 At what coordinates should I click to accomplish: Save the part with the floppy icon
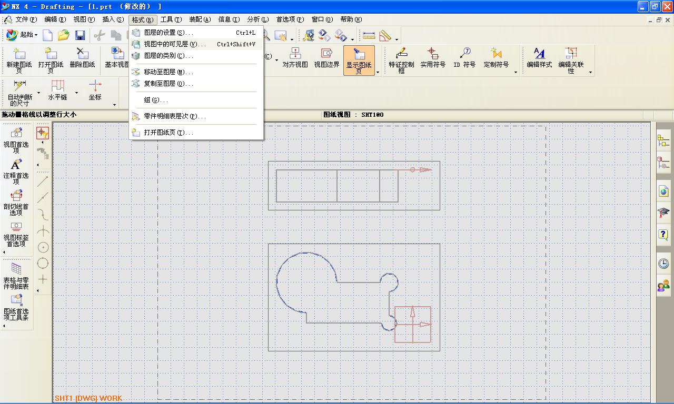pos(80,35)
